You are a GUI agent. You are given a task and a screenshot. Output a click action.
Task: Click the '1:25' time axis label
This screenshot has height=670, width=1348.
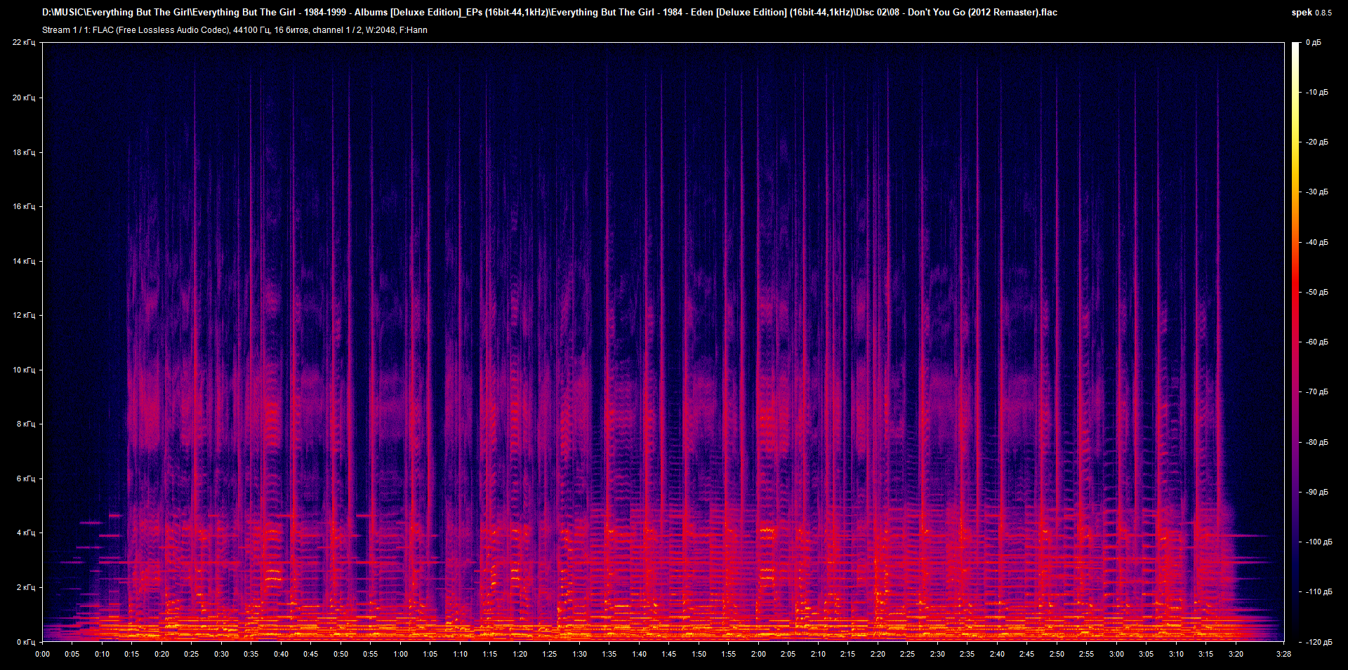tap(549, 654)
